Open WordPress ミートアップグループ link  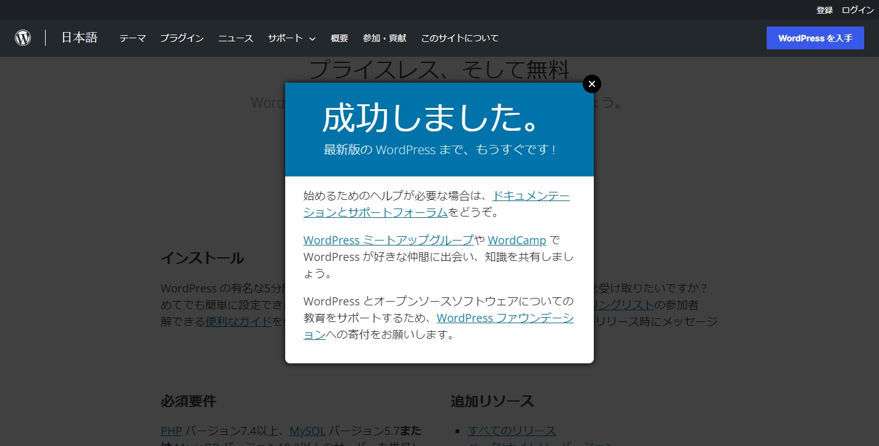click(389, 240)
